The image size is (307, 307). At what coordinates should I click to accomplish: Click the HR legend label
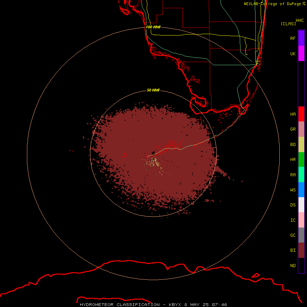pyautogui.click(x=293, y=160)
